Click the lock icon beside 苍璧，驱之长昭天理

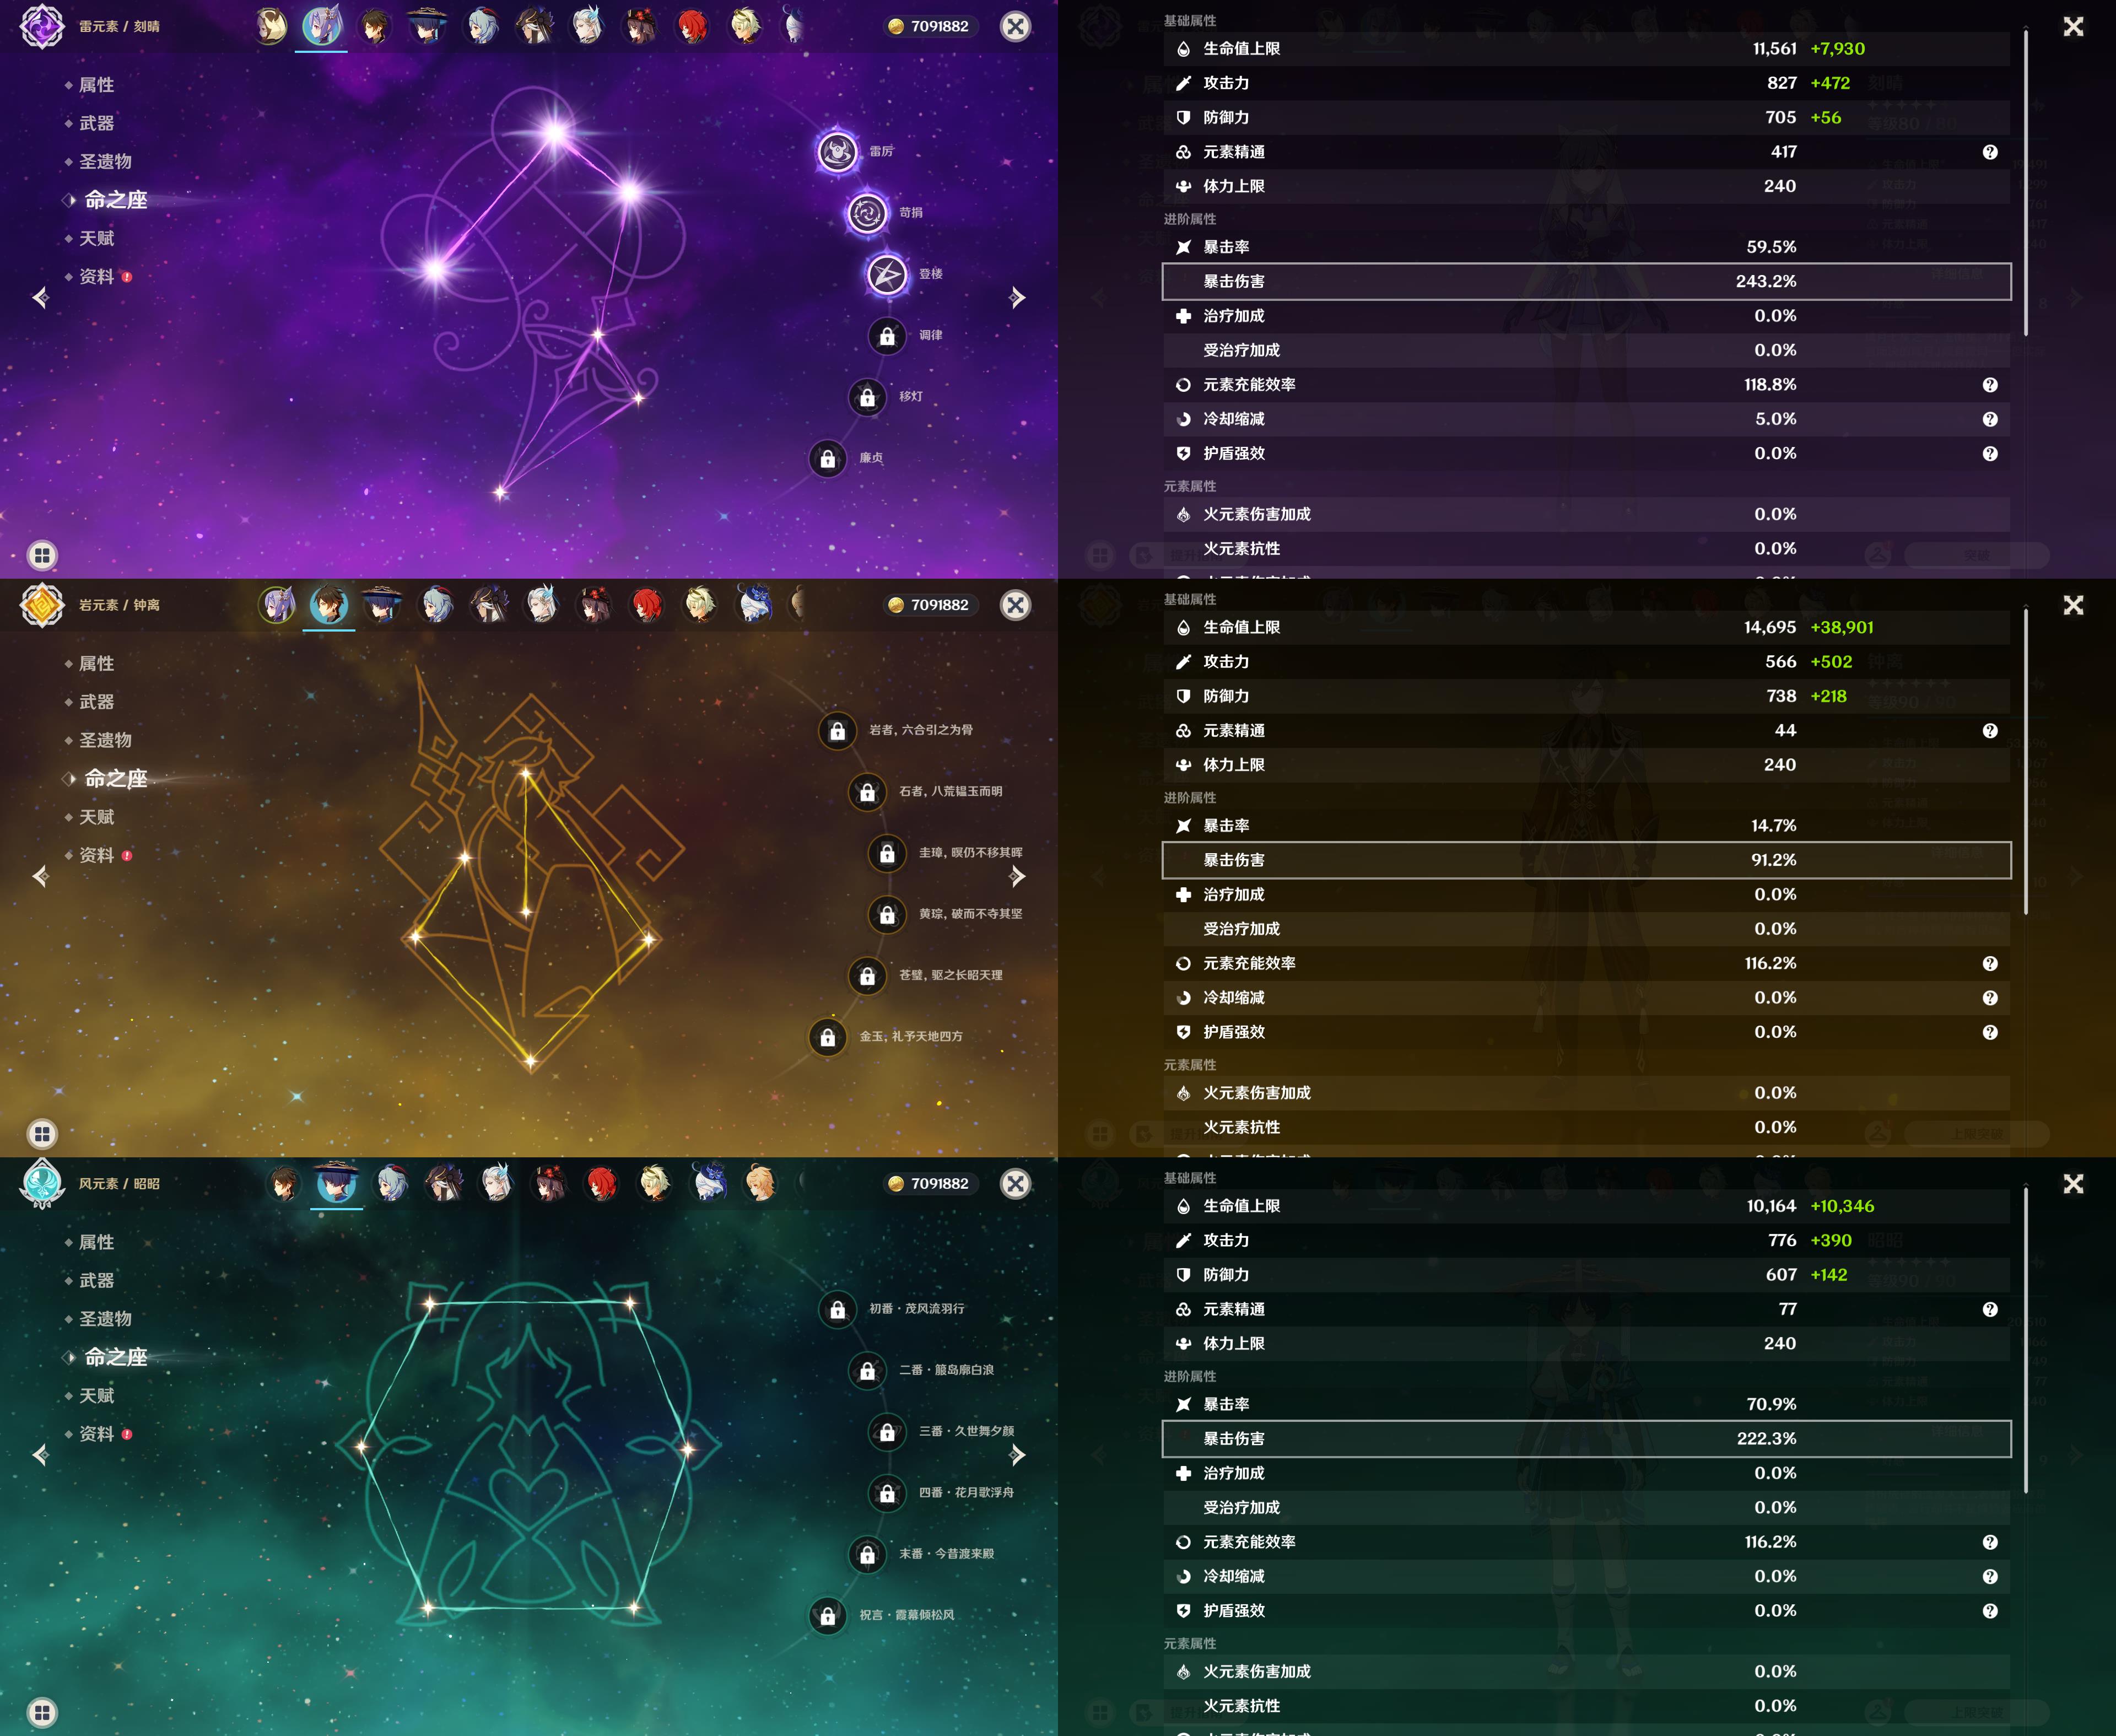click(x=867, y=976)
